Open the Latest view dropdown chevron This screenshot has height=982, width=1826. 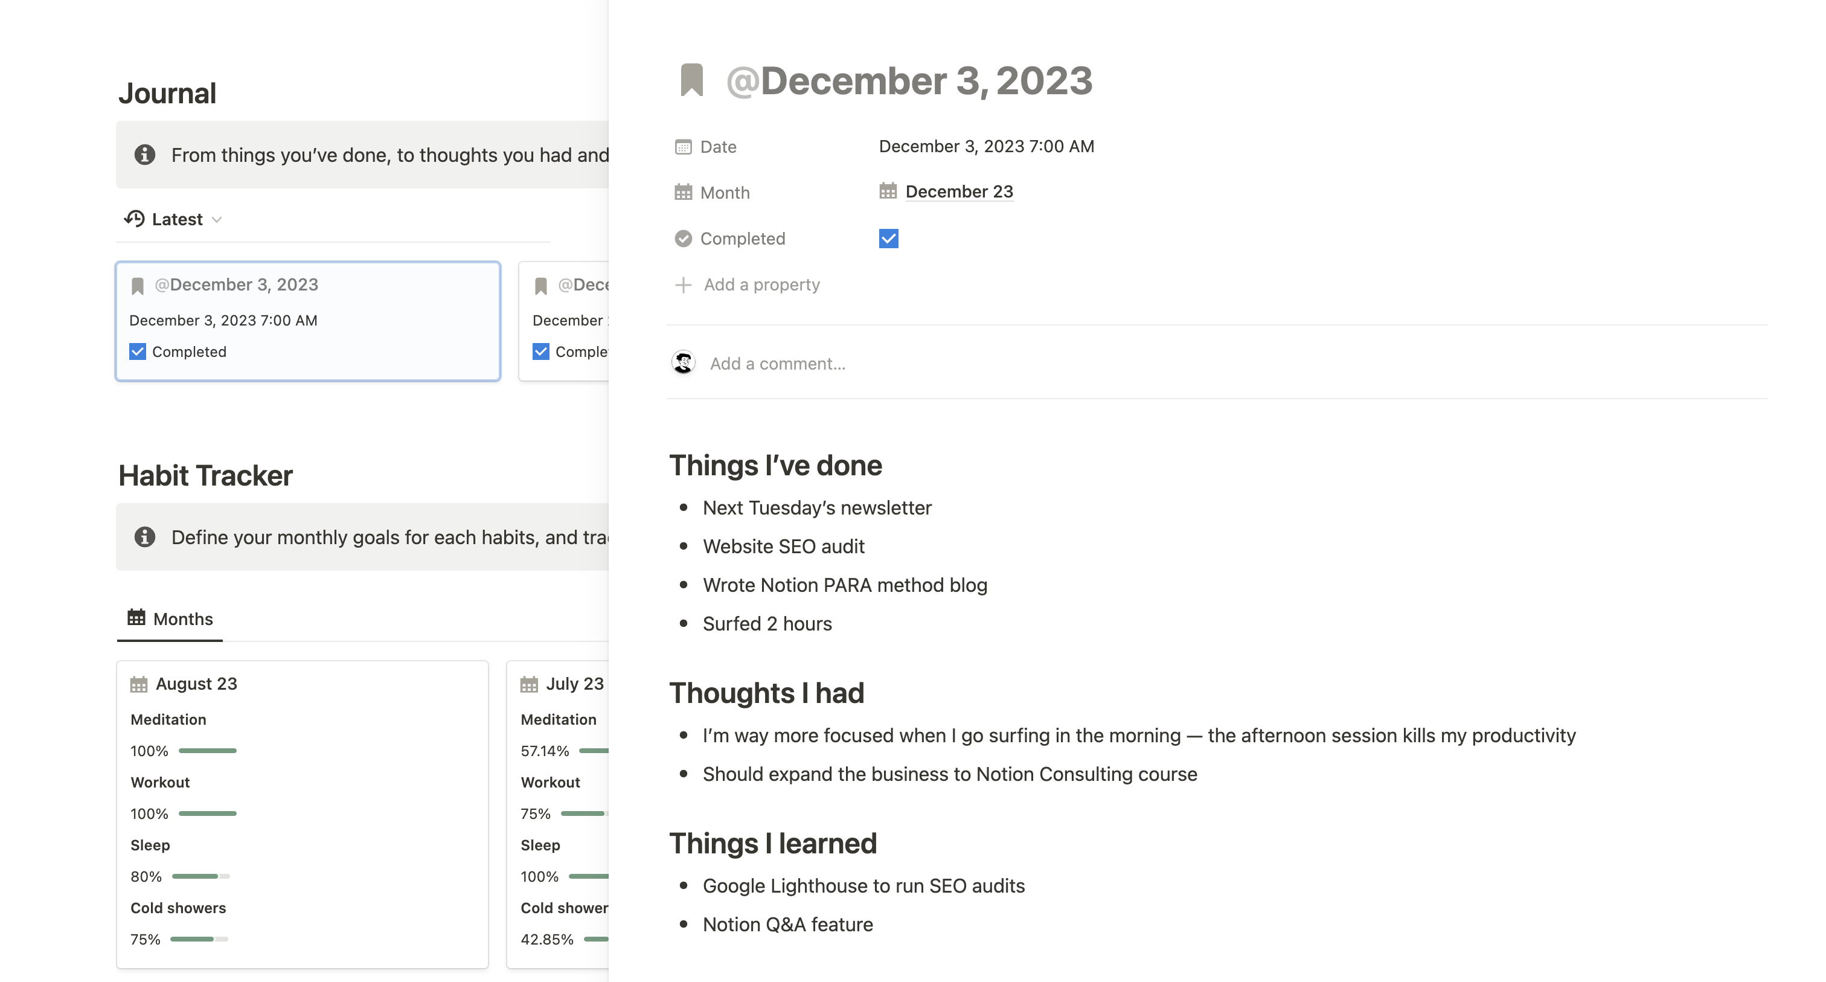coord(217,220)
